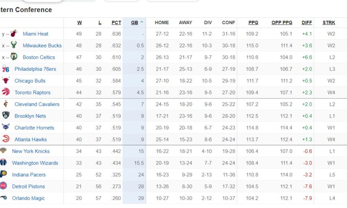
Task: Click the Boston Celtics logo icon
Action: [14, 57]
